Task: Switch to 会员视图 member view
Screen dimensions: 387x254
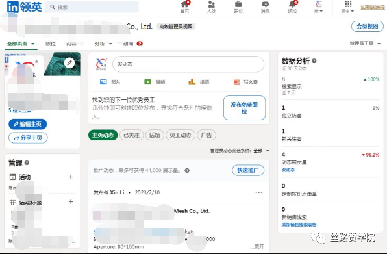Action: 368,27
